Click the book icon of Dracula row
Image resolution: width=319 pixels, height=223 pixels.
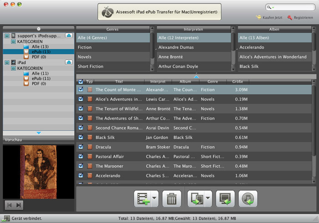tap(89, 147)
